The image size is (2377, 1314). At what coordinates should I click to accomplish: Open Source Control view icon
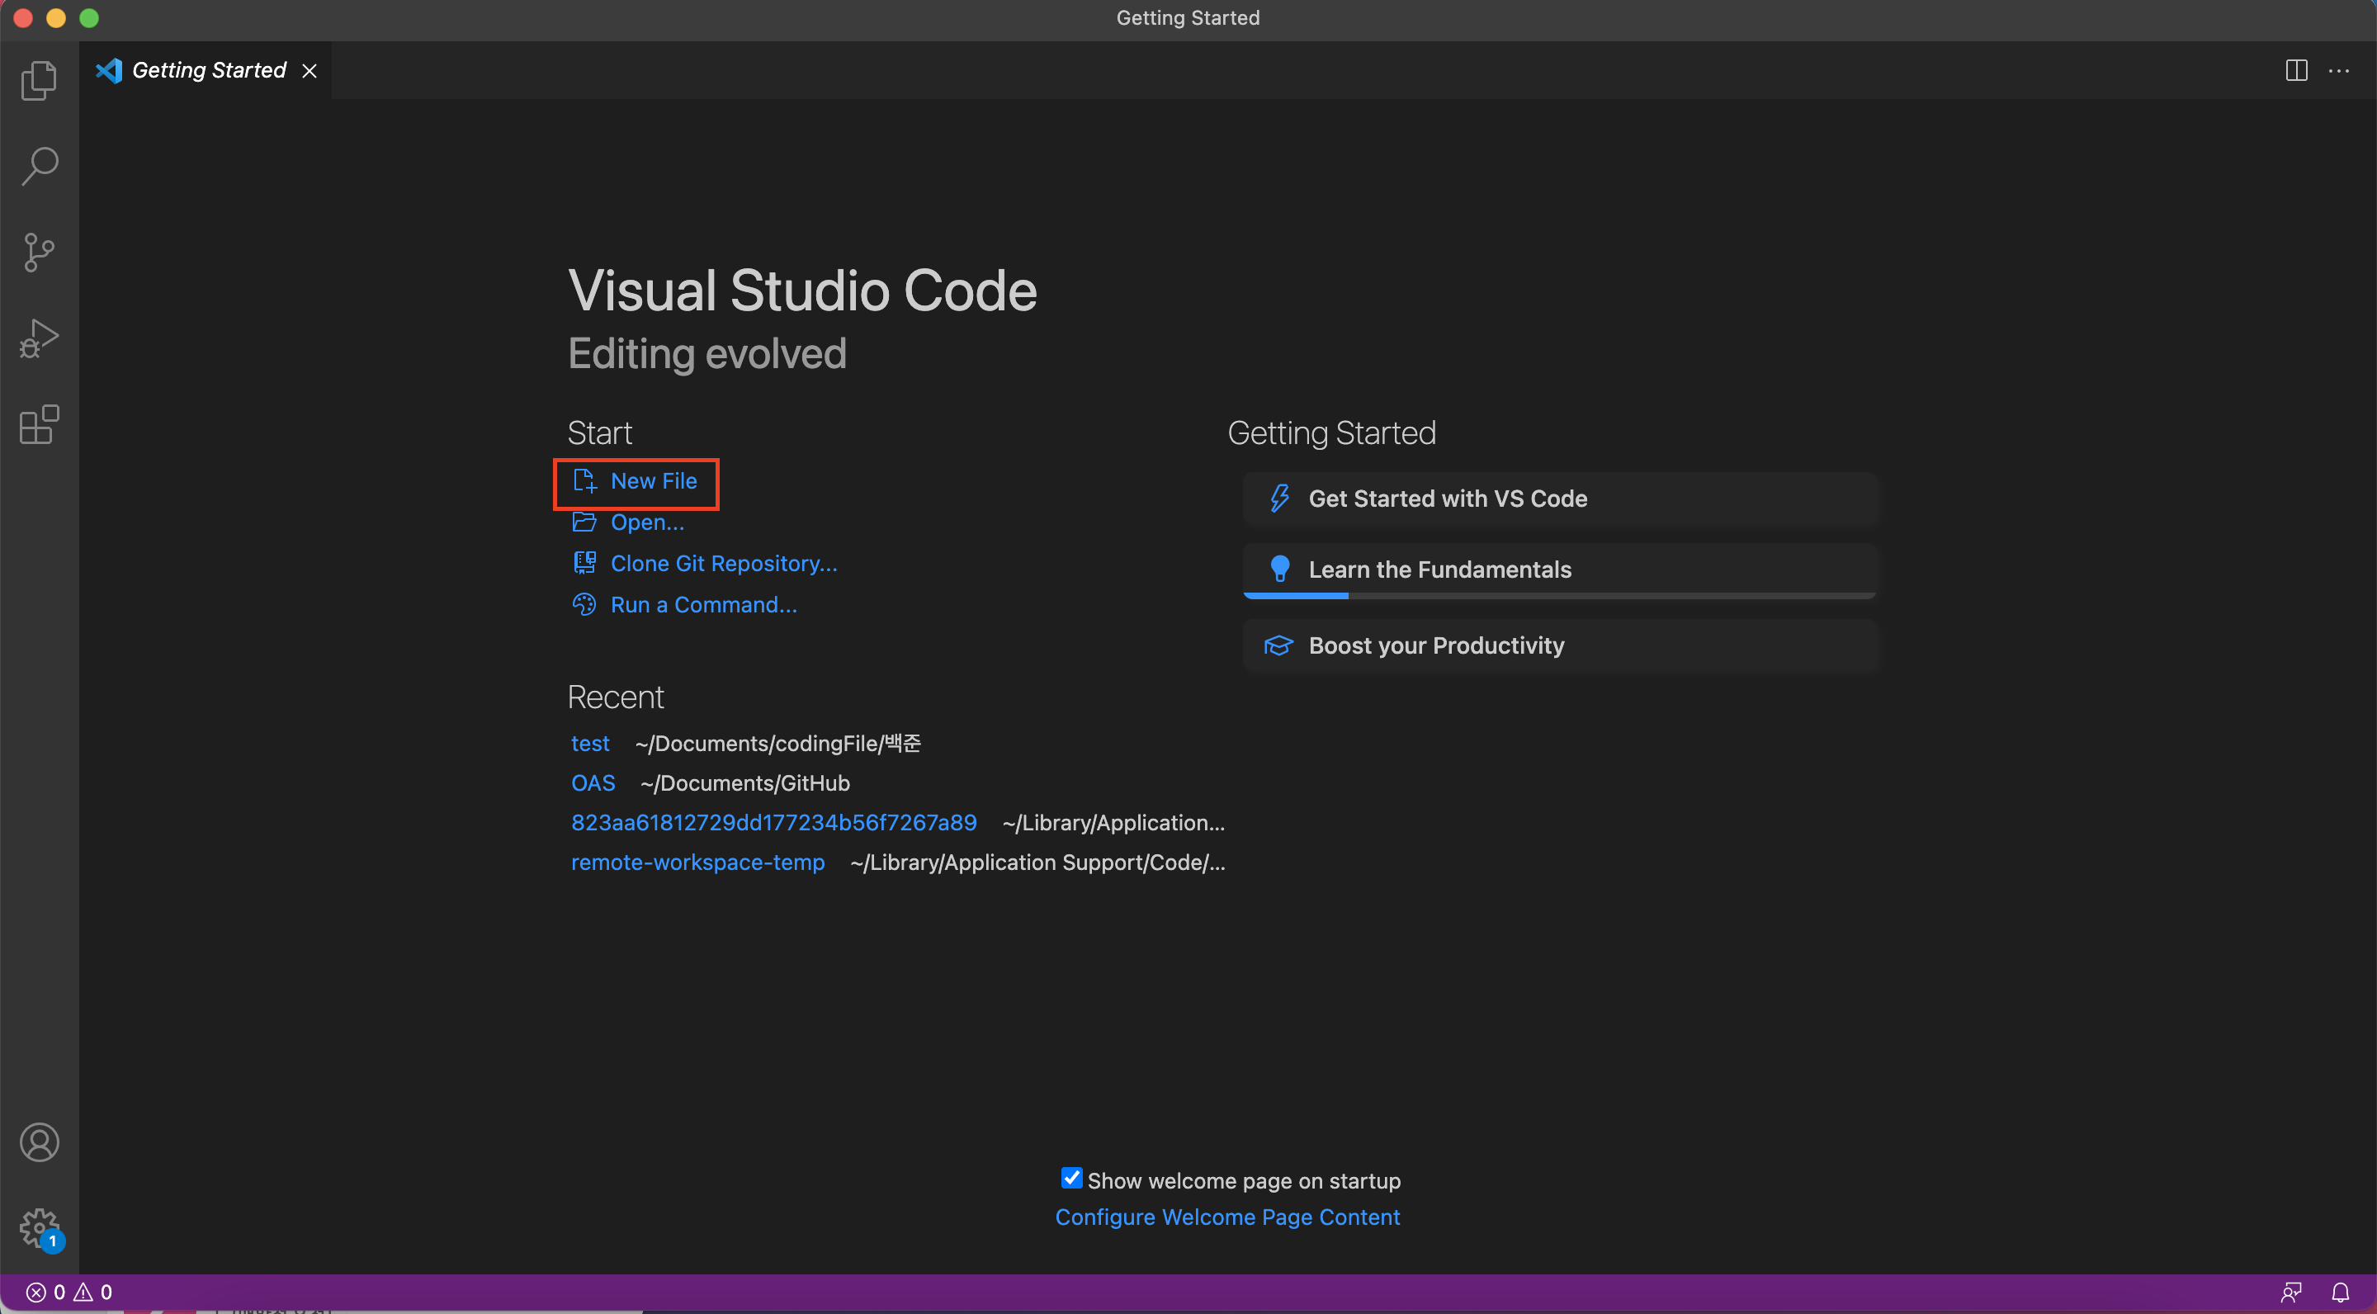pyautogui.click(x=39, y=252)
